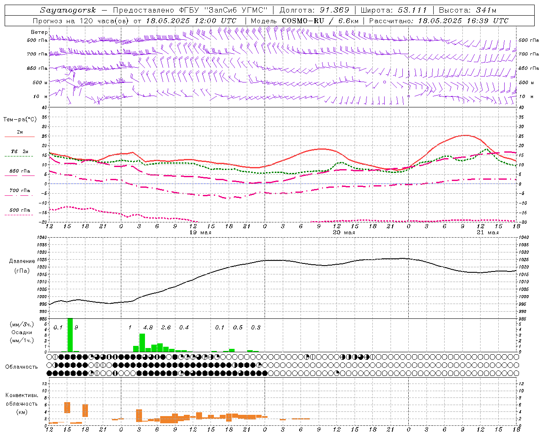Viewport: 541px width, 433px height.
Task: Click the 10 м wind level label on left
Action: pyautogui.click(x=41, y=96)
